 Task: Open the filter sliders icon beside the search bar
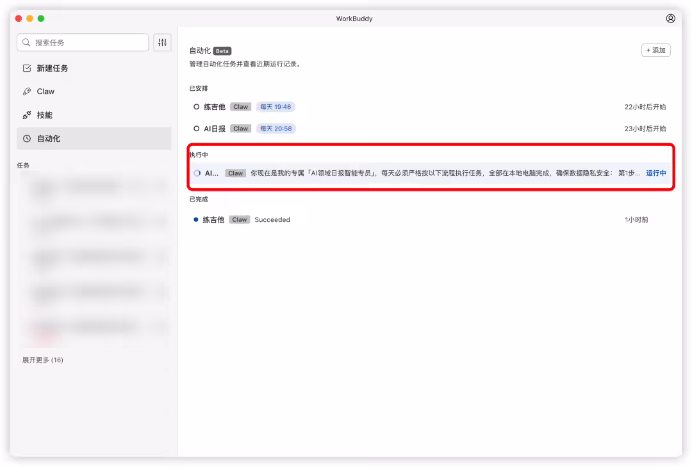pos(161,42)
